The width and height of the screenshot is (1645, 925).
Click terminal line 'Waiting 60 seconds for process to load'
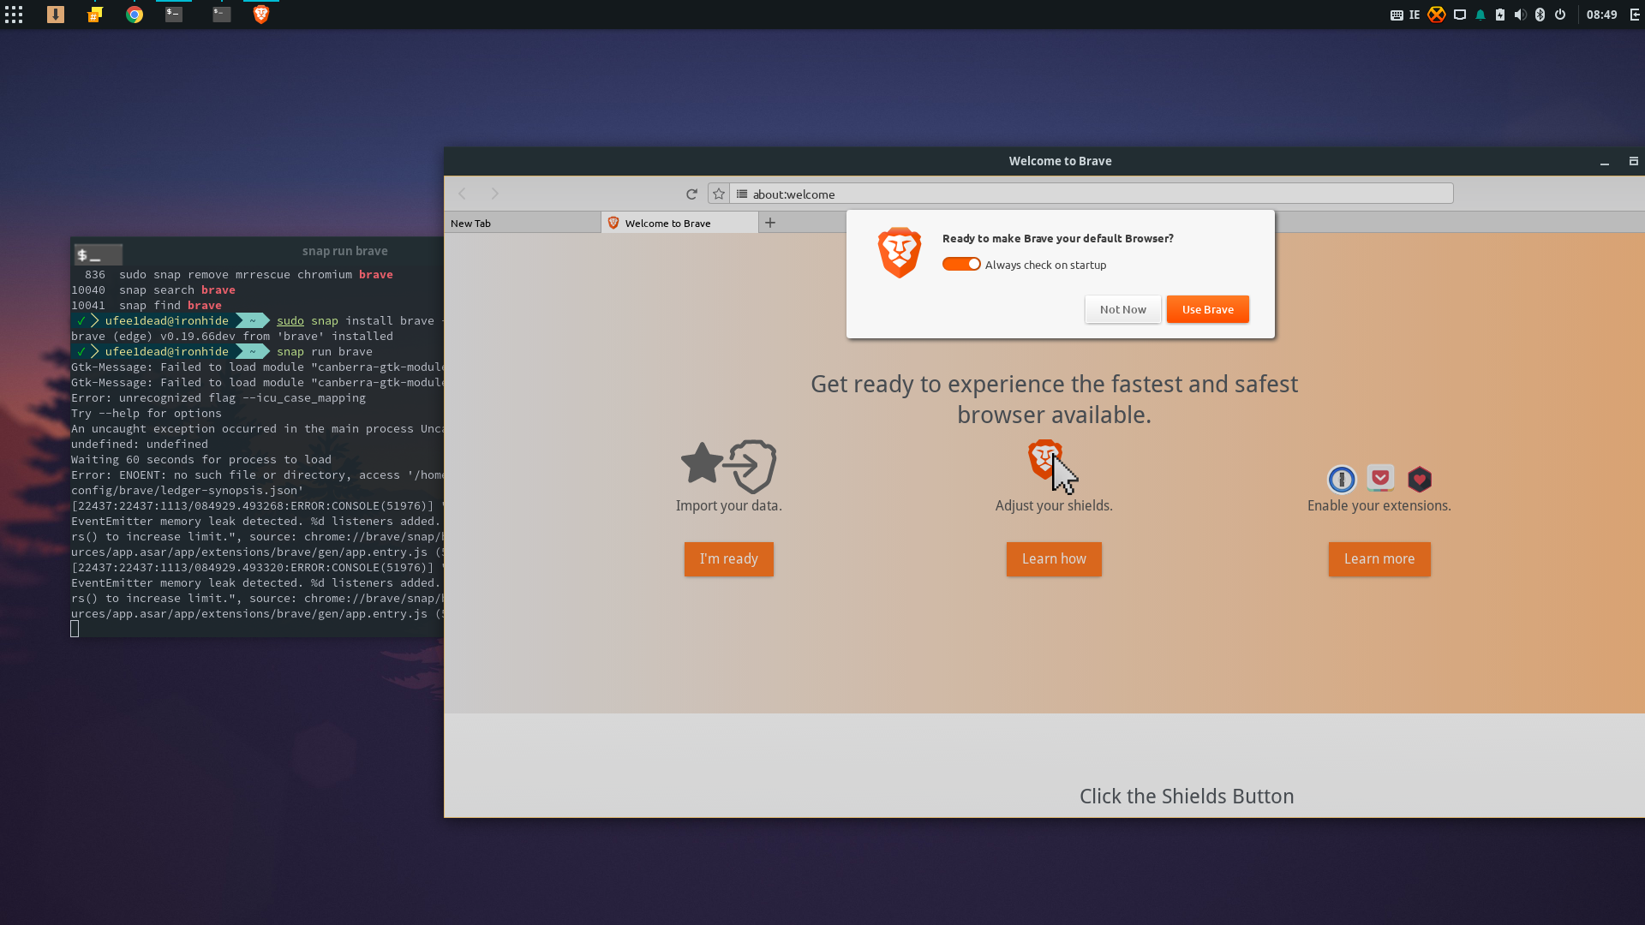pyautogui.click(x=201, y=460)
